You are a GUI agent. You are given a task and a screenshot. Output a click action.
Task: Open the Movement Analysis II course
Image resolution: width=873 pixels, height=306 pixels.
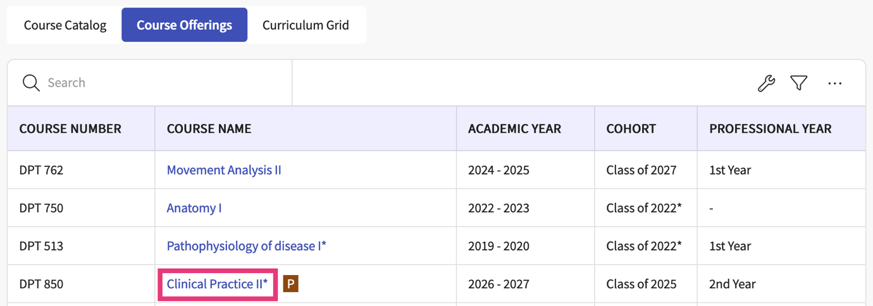pos(224,170)
